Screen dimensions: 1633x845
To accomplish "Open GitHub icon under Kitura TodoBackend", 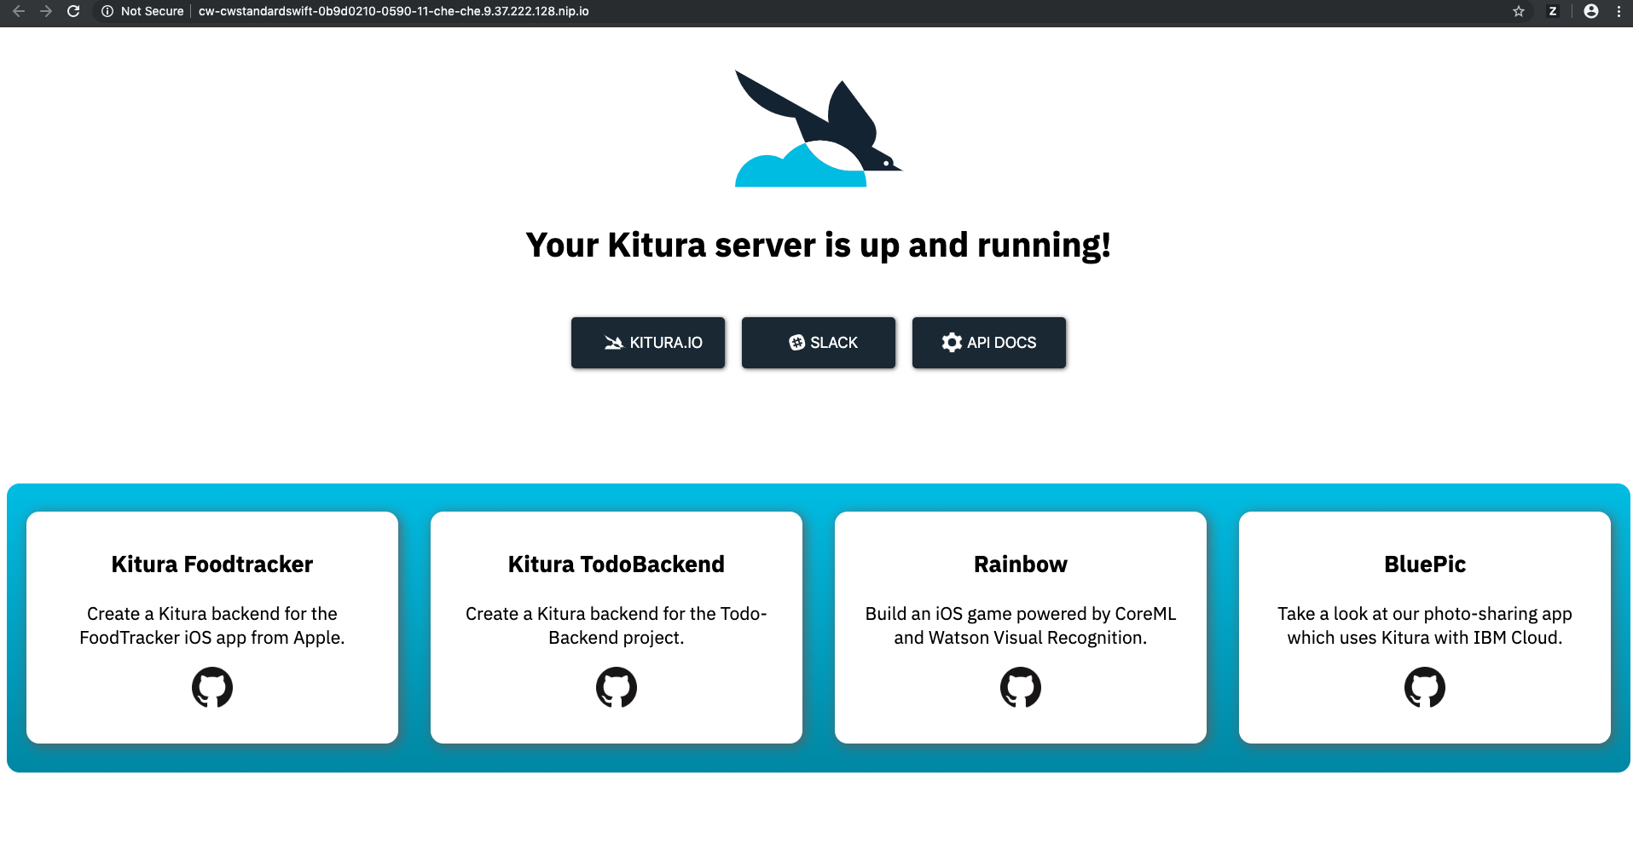I will (x=617, y=687).
